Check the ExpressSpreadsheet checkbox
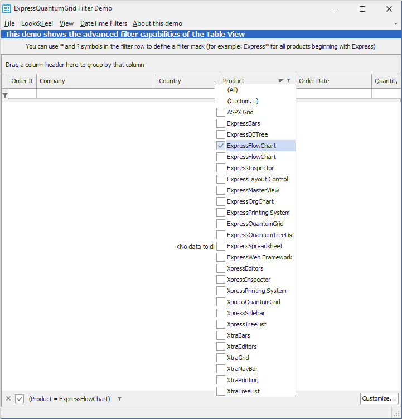The height and width of the screenshot is (419, 402). pyautogui.click(x=221, y=246)
